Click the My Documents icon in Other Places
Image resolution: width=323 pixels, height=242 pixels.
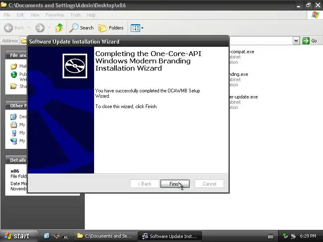coord(14,125)
